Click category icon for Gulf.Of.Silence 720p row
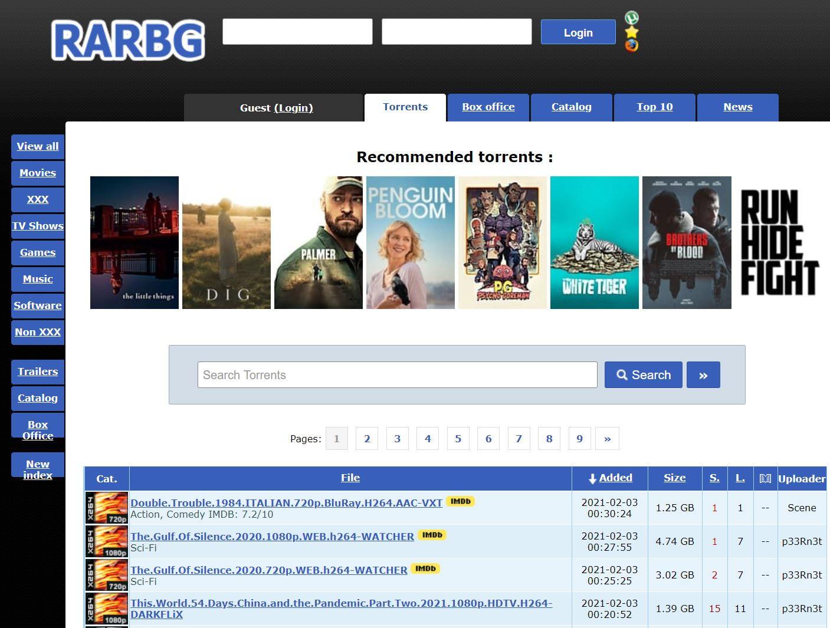The height and width of the screenshot is (628, 830). point(107,575)
